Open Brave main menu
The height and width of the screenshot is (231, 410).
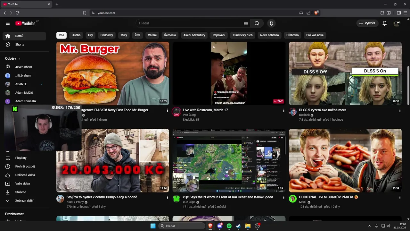tap(406, 13)
